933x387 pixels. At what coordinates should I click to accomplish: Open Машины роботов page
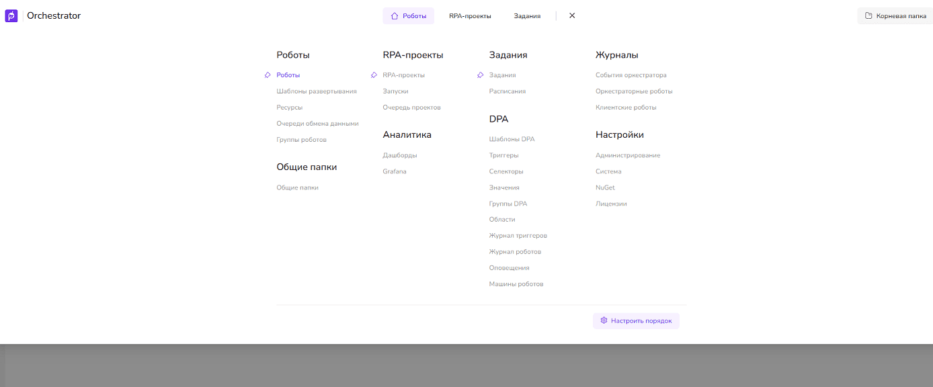(x=516, y=284)
